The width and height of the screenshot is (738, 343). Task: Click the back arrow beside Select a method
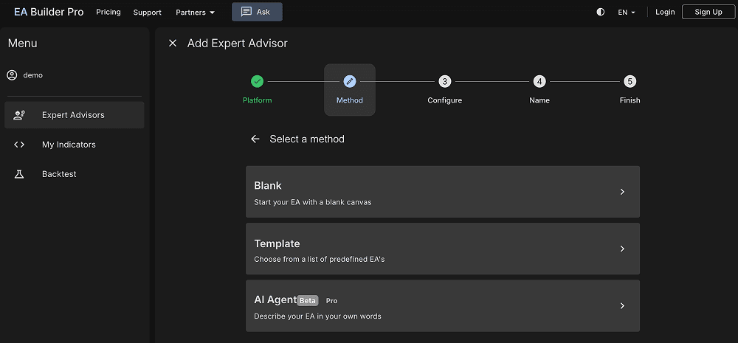click(255, 139)
